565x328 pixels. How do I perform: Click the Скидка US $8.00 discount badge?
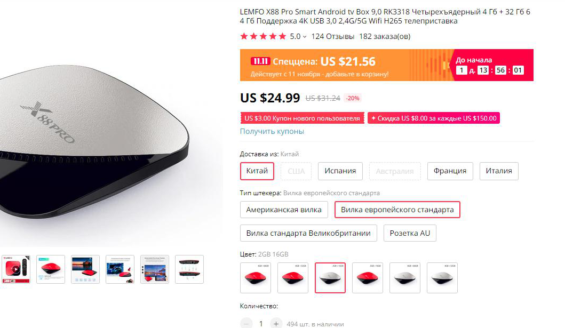point(433,118)
